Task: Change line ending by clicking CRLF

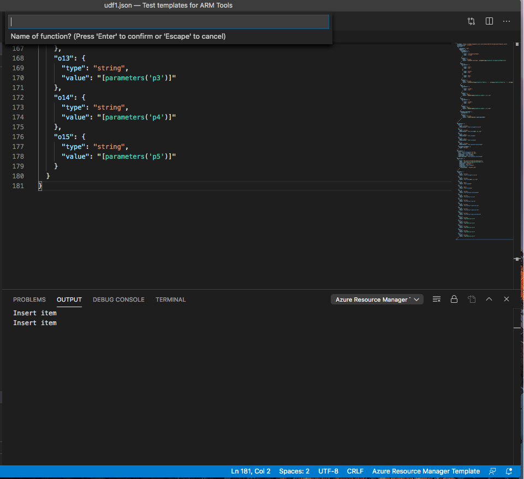Action: point(355,471)
